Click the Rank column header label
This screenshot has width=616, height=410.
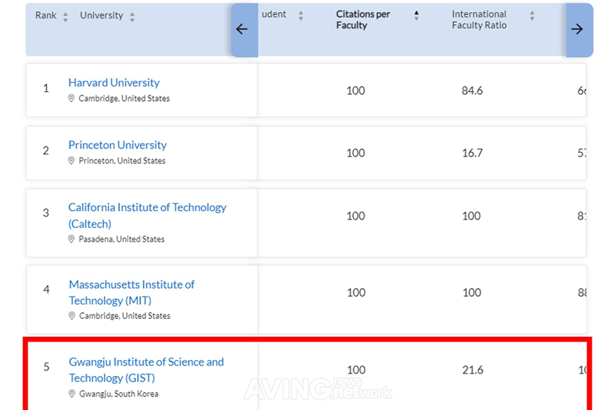[x=46, y=15]
